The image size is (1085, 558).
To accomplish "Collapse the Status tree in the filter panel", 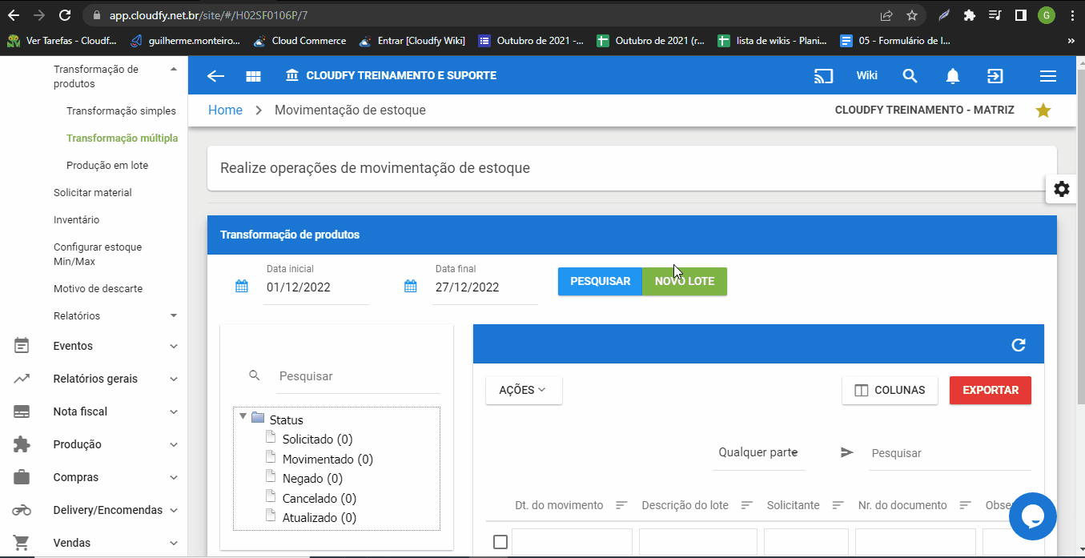I will 243,417.
